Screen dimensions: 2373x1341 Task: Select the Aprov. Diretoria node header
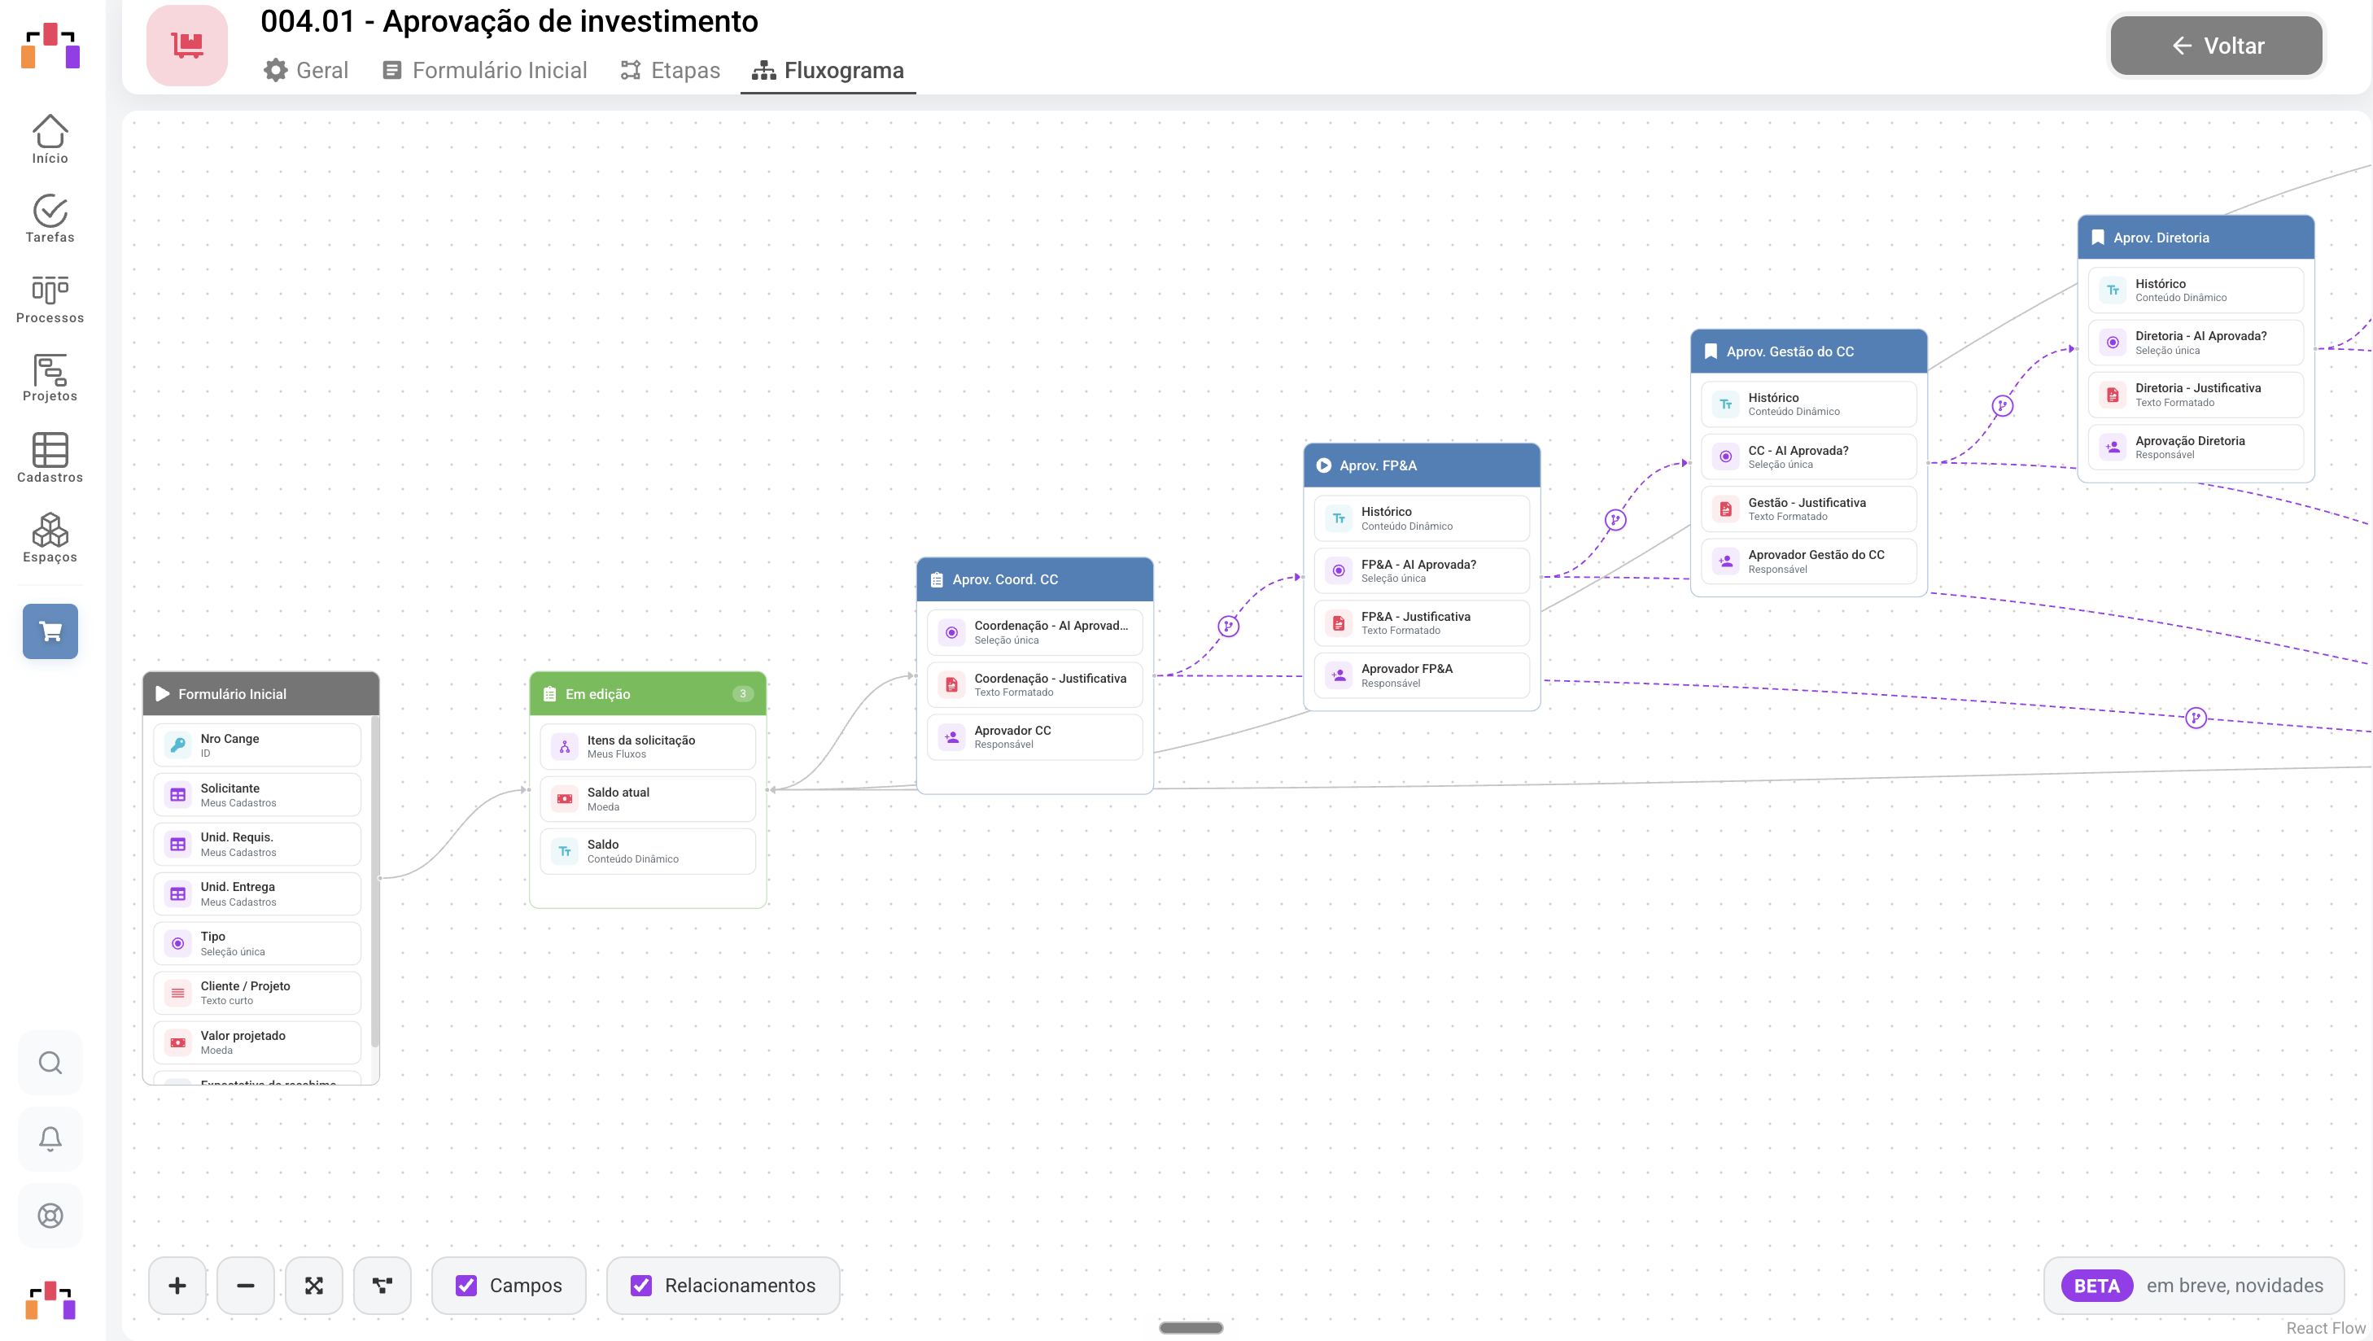2196,238
